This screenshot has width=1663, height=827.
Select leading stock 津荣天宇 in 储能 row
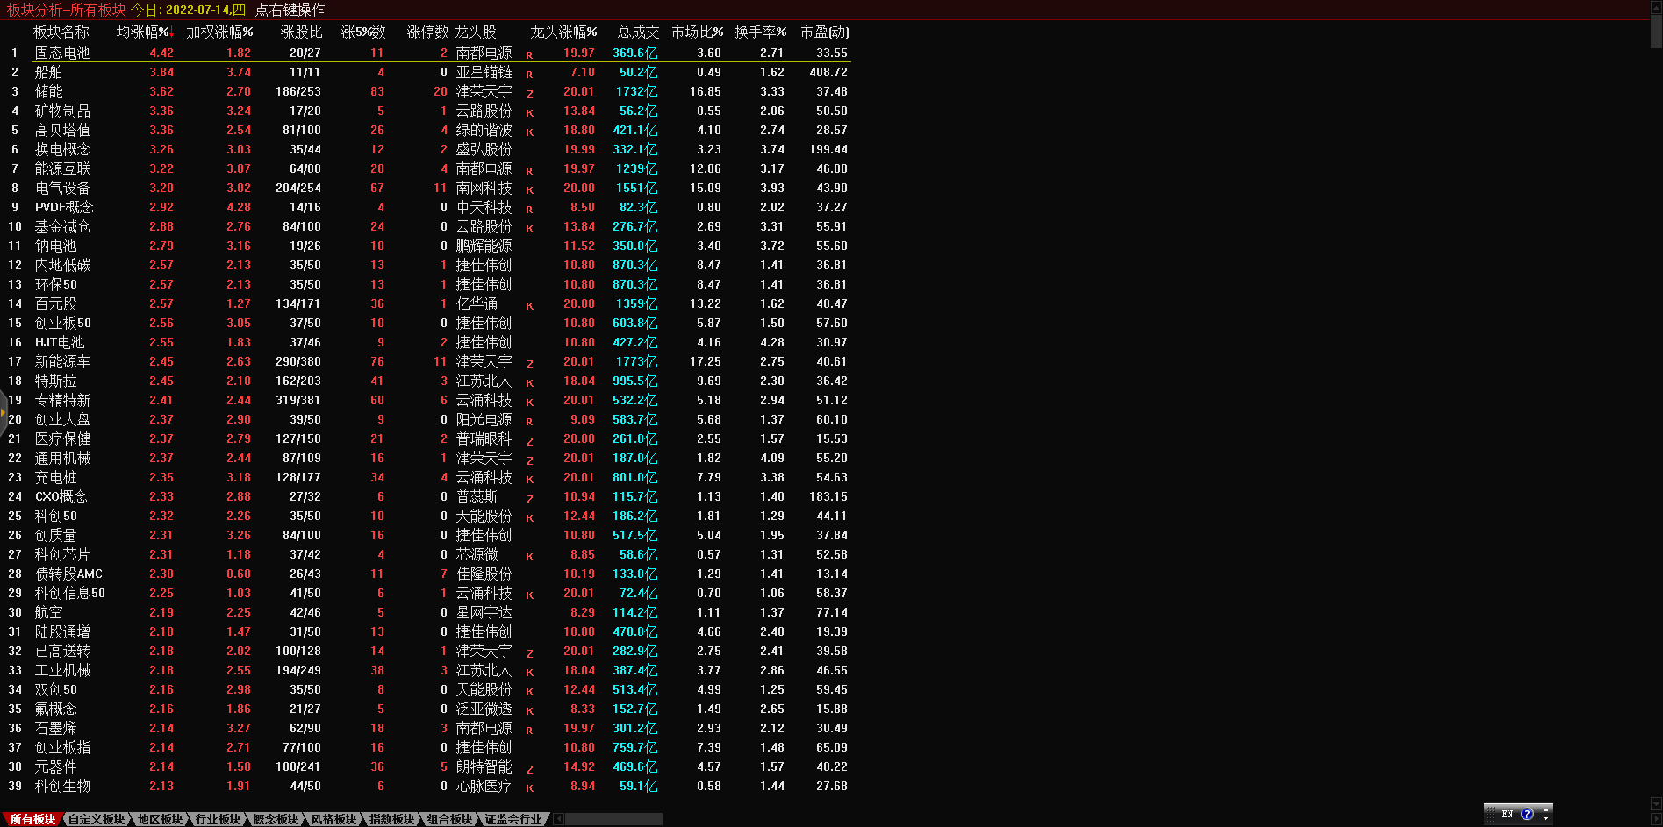(484, 91)
